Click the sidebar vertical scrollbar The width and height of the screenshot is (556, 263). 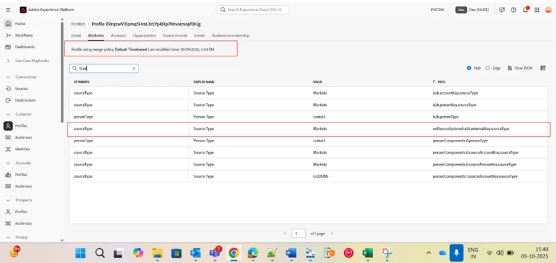[x=63, y=73]
